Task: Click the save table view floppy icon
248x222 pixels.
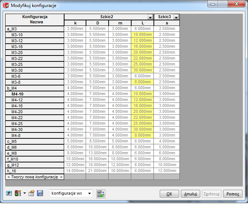Action: [x=40, y=193]
